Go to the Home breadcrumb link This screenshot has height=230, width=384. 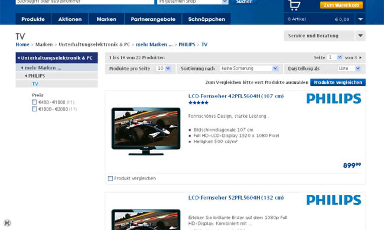pos(22,45)
